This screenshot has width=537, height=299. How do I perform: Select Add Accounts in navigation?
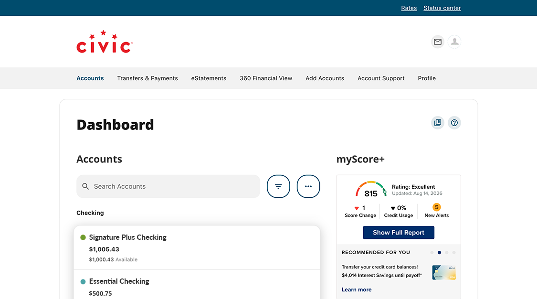[x=325, y=78]
